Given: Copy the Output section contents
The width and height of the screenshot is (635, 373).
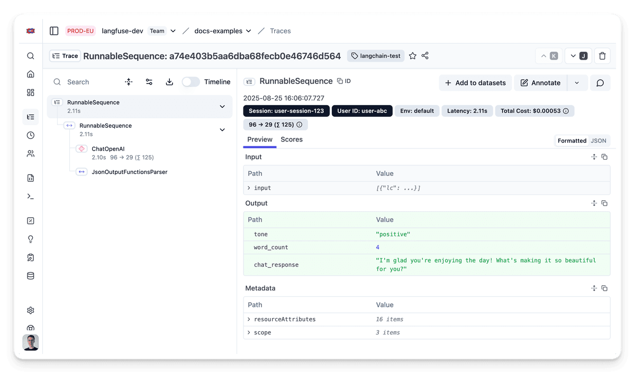Looking at the screenshot, I should (604, 203).
